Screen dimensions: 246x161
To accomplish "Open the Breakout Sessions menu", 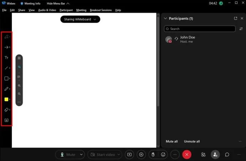I will 101,10.
